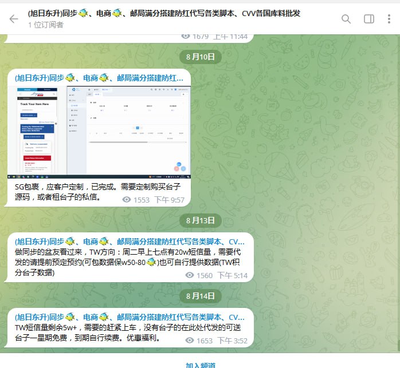Open the screenshot image in the 8月10日 post
This screenshot has height=368, width=400.
tap(99, 132)
